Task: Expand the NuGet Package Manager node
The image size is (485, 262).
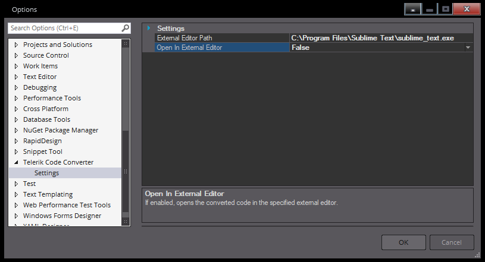Action: (17, 130)
